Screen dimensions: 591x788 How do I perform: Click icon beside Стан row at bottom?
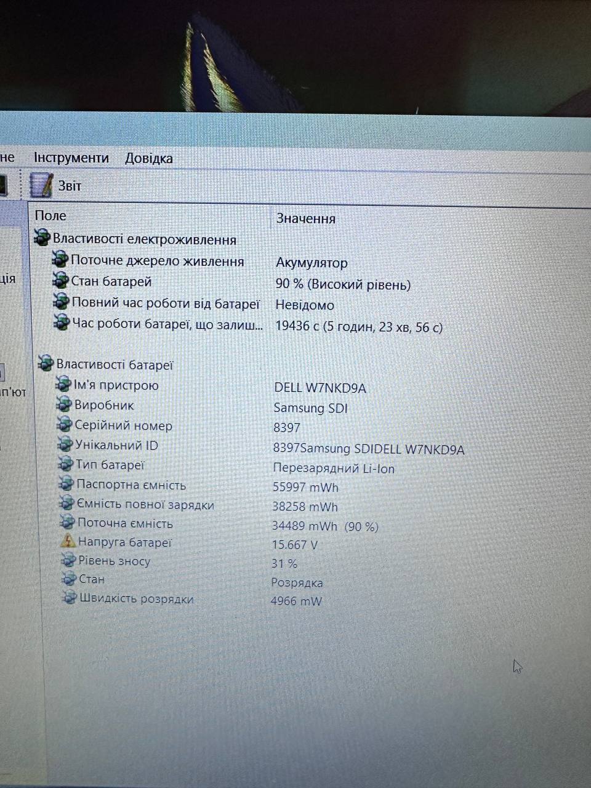click(70, 579)
